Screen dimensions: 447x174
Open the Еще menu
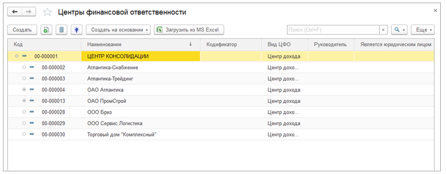pos(423,30)
